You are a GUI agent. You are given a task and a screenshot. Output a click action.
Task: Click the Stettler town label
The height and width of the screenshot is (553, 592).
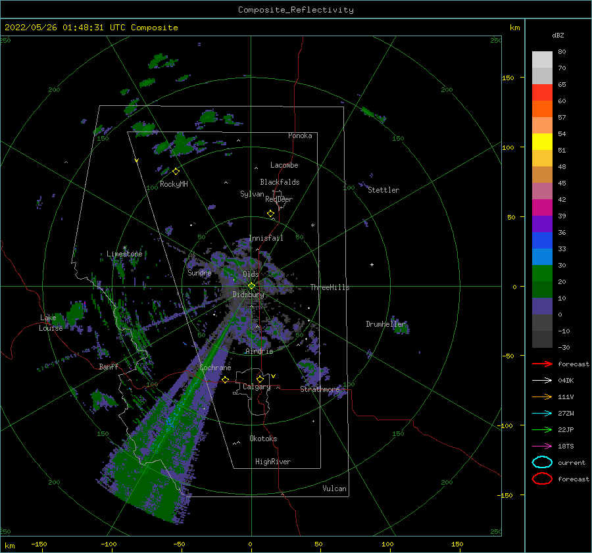pos(383,190)
